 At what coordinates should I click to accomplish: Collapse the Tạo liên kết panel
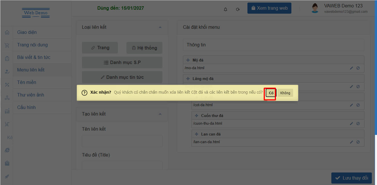pos(160,114)
